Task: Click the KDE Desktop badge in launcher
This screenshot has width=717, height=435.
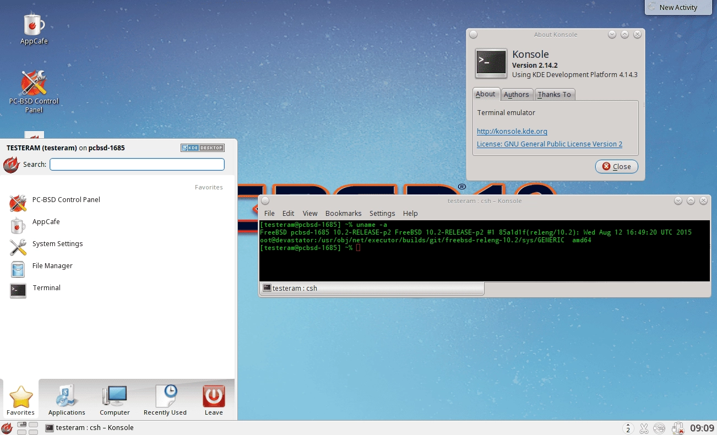Action: [x=203, y=148]
